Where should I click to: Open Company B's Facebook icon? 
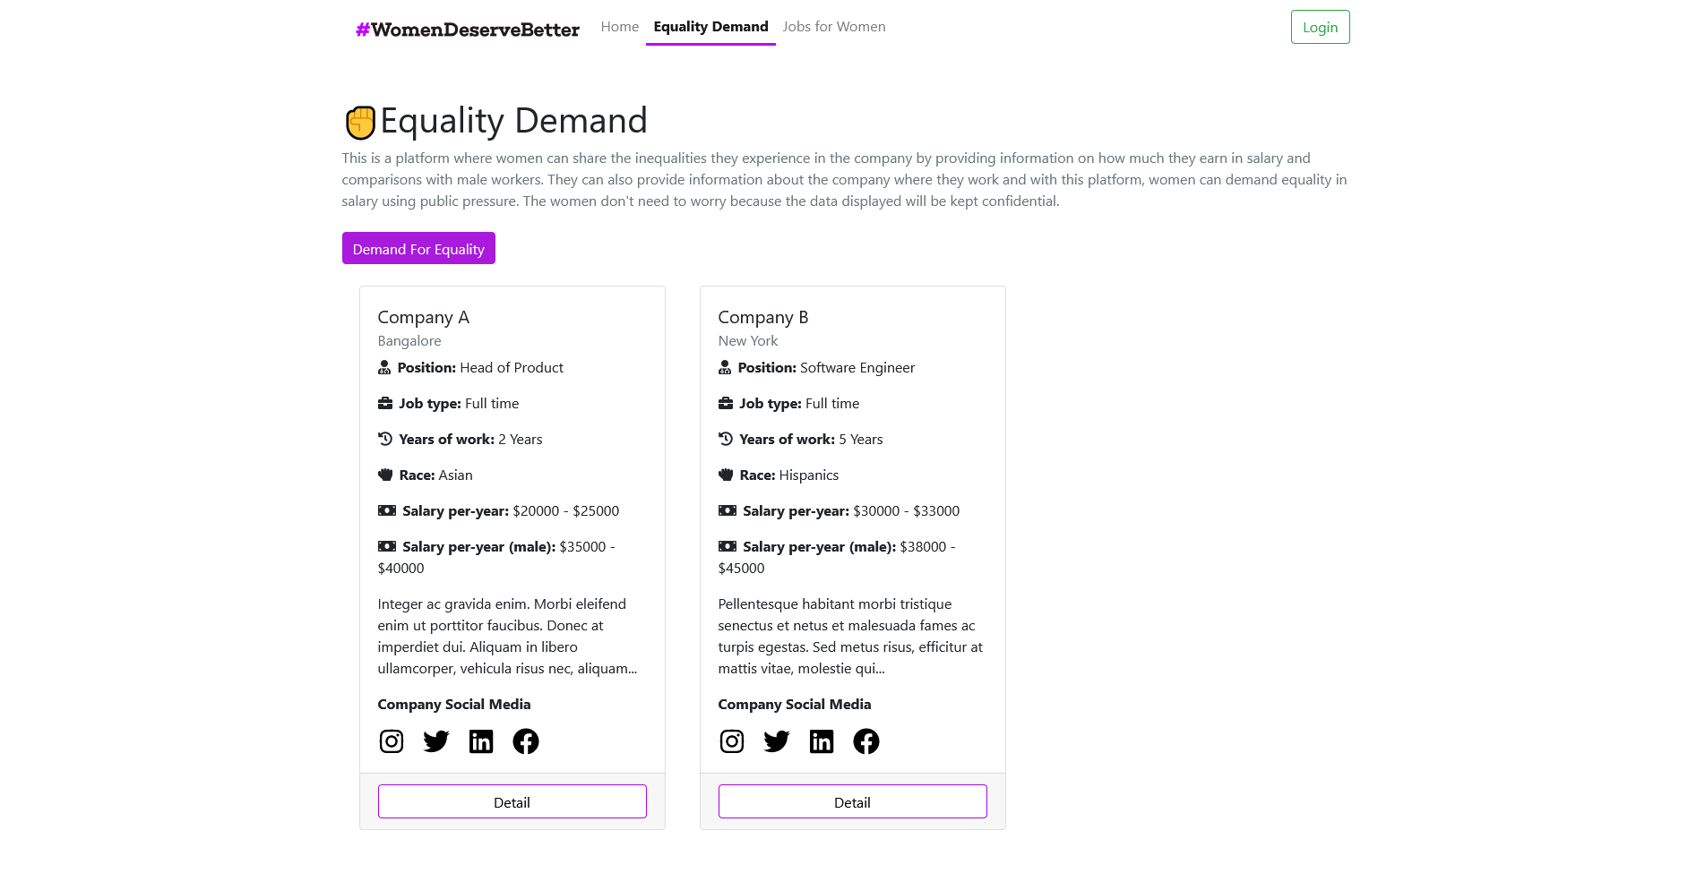click(x=866, y=741)
